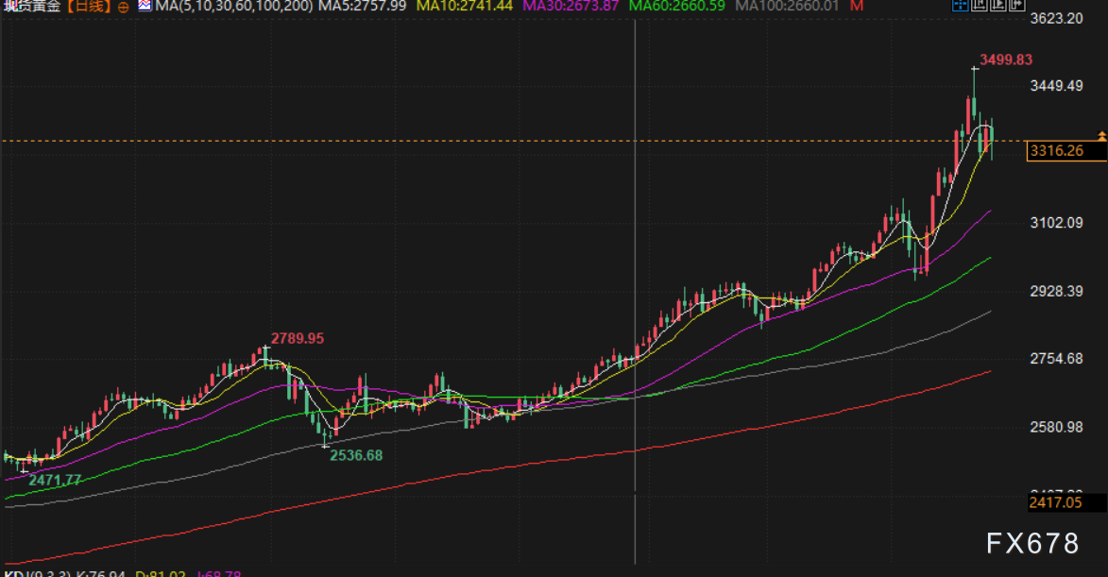Click the red truncated M label after MA100
This screenshot has width=1108, height=577.
[856, 7]
